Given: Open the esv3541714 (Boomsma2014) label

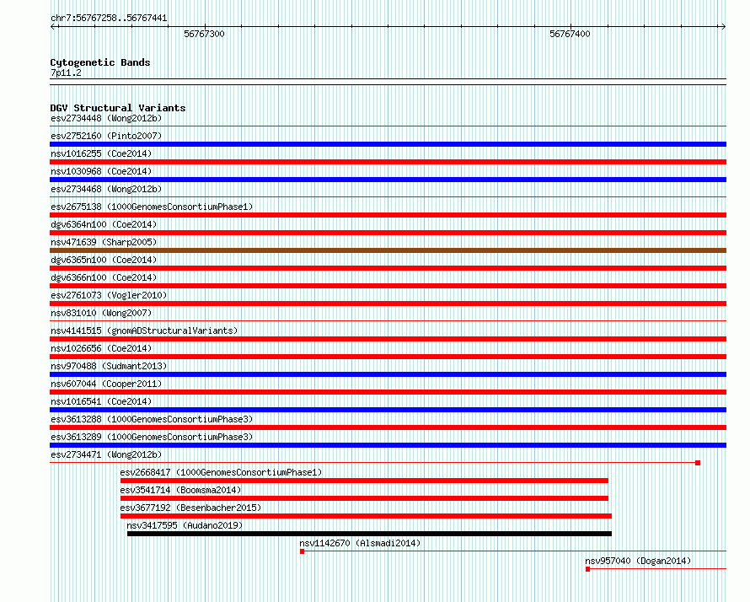Looking at the screenshot, I should click(180, 490).
